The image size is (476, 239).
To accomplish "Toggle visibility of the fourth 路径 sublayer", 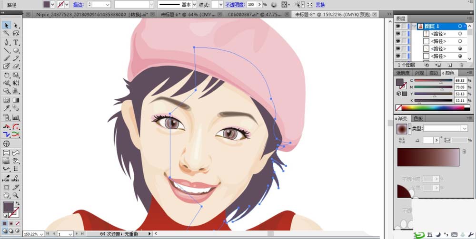I will click(x=398, y=56).
